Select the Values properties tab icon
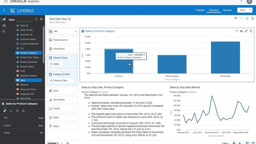 pos(17,110)
